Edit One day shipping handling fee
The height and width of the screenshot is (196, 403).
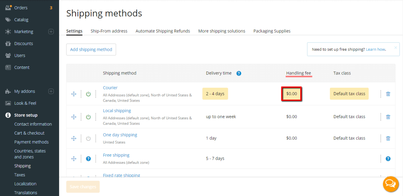tap(292, 138)
